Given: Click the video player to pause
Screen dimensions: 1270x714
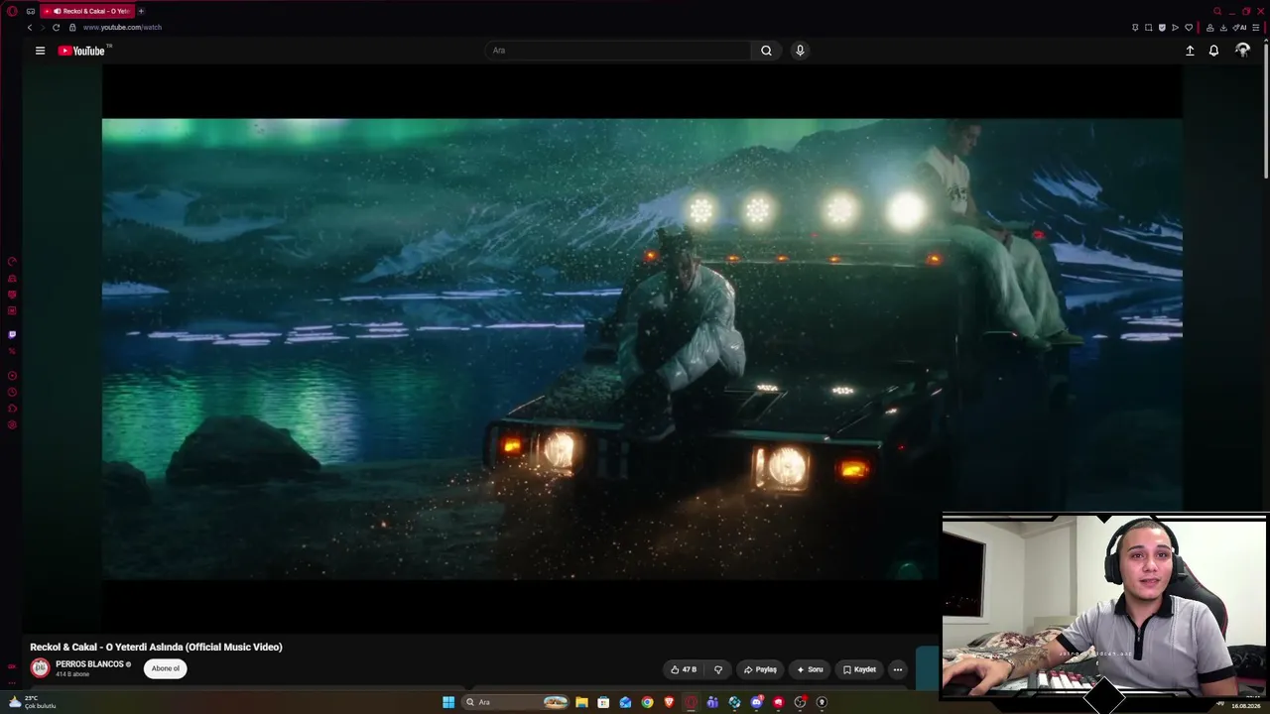Looking at the screenshot, I should [x=642, y=348].
